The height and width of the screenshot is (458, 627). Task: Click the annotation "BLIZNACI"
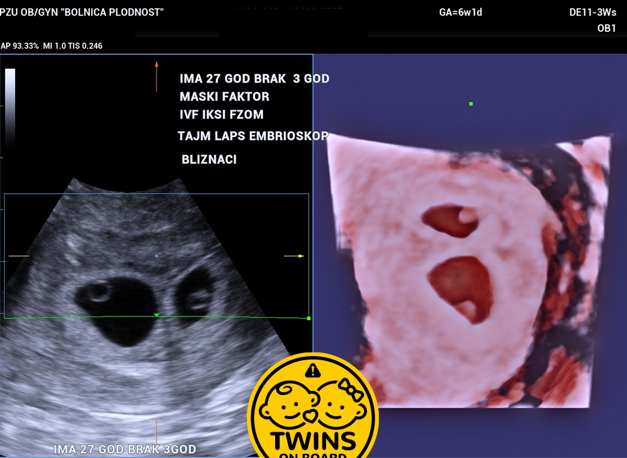(209, 159)
